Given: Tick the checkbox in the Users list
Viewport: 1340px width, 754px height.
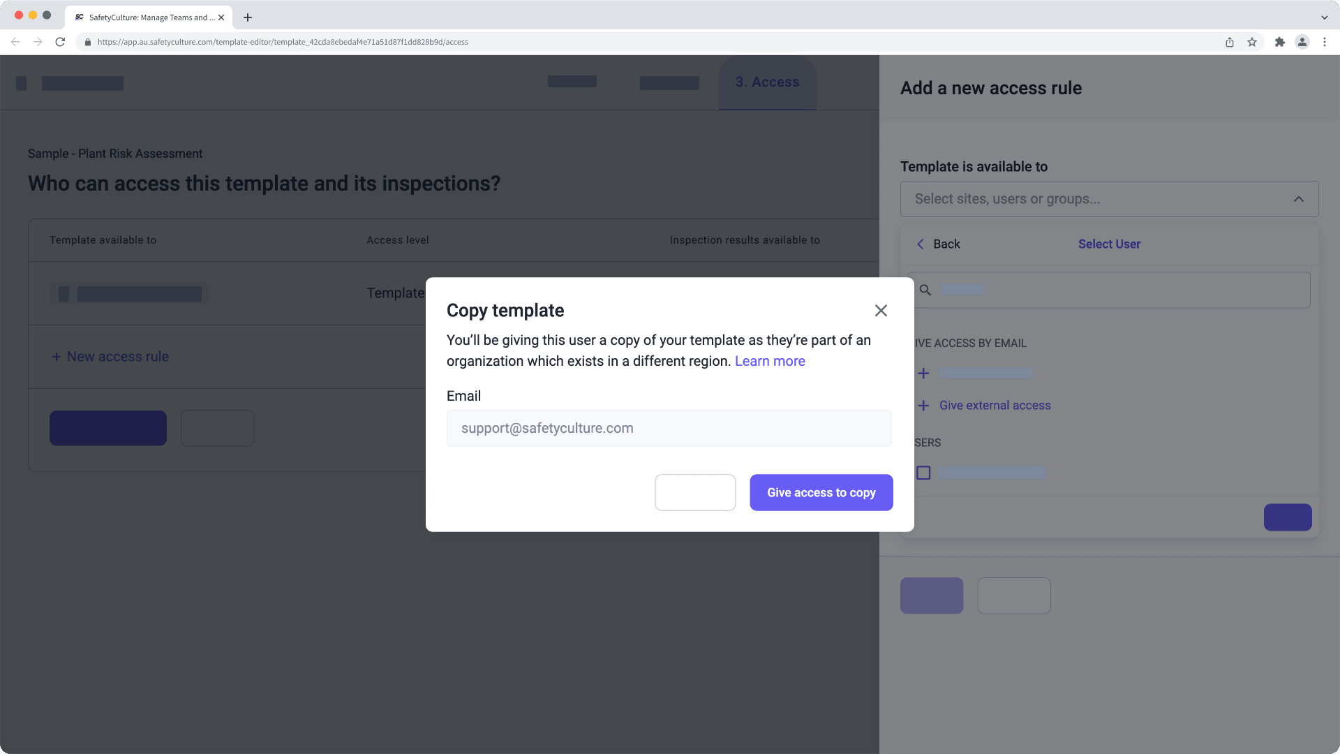Looking at the screenshot, I should [923, 473].
